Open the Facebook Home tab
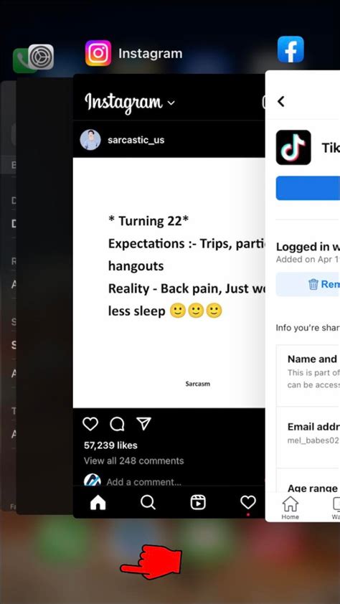 [x=291, y=507]
